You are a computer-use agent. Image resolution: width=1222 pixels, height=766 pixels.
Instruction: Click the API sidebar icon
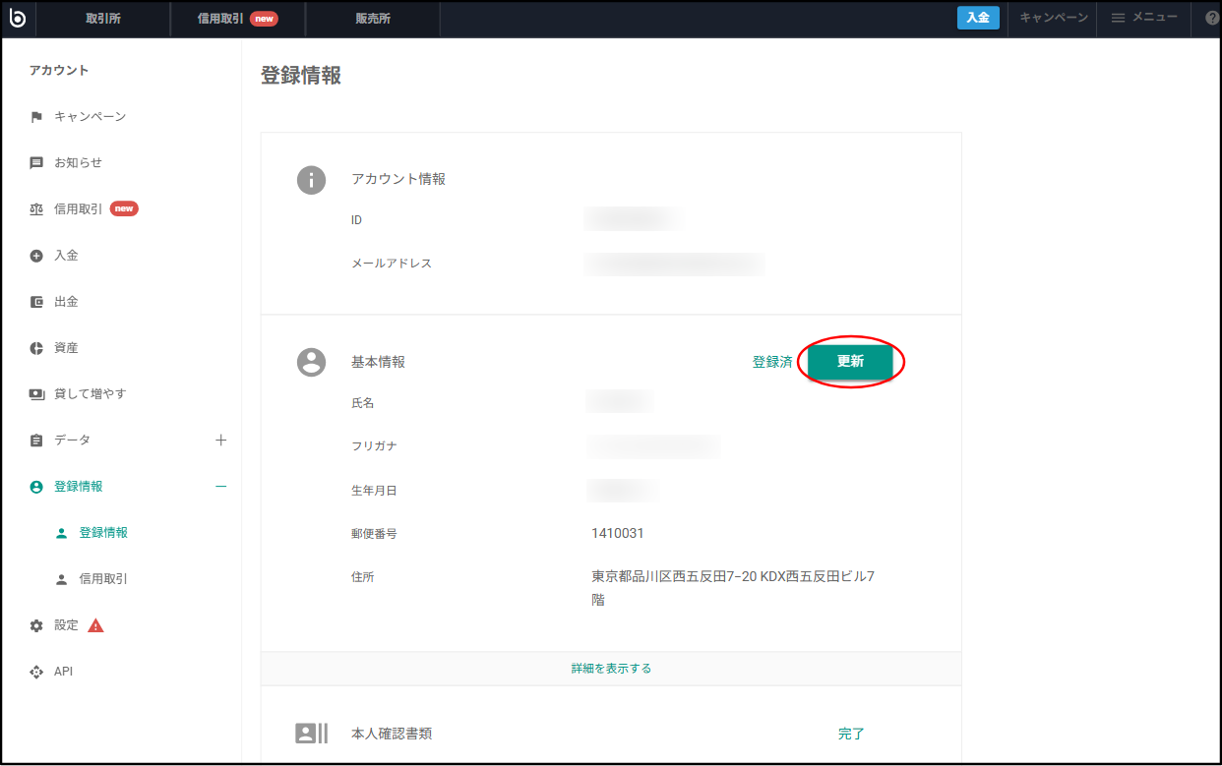36,671
